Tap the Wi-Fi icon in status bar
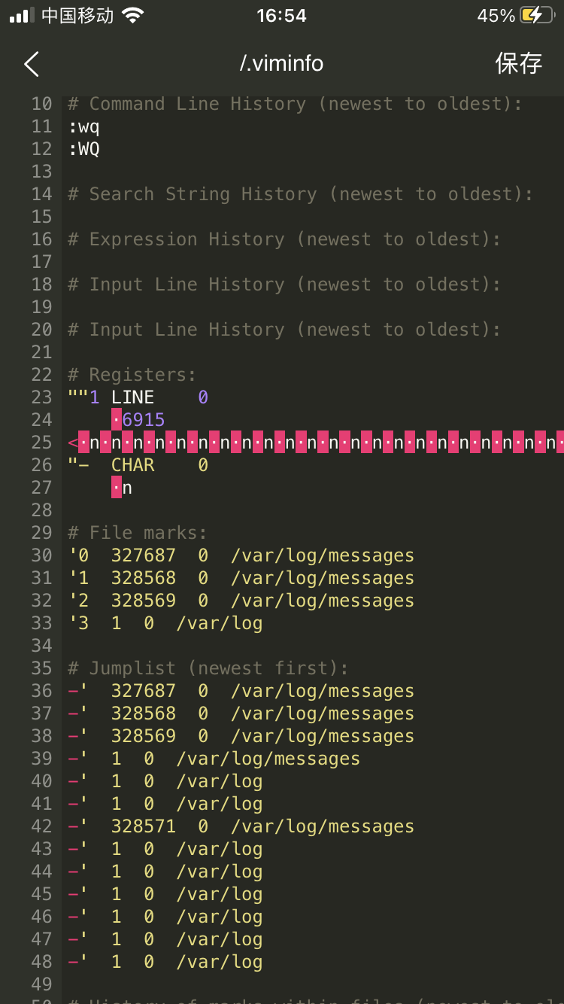 [x=133, y=16]
